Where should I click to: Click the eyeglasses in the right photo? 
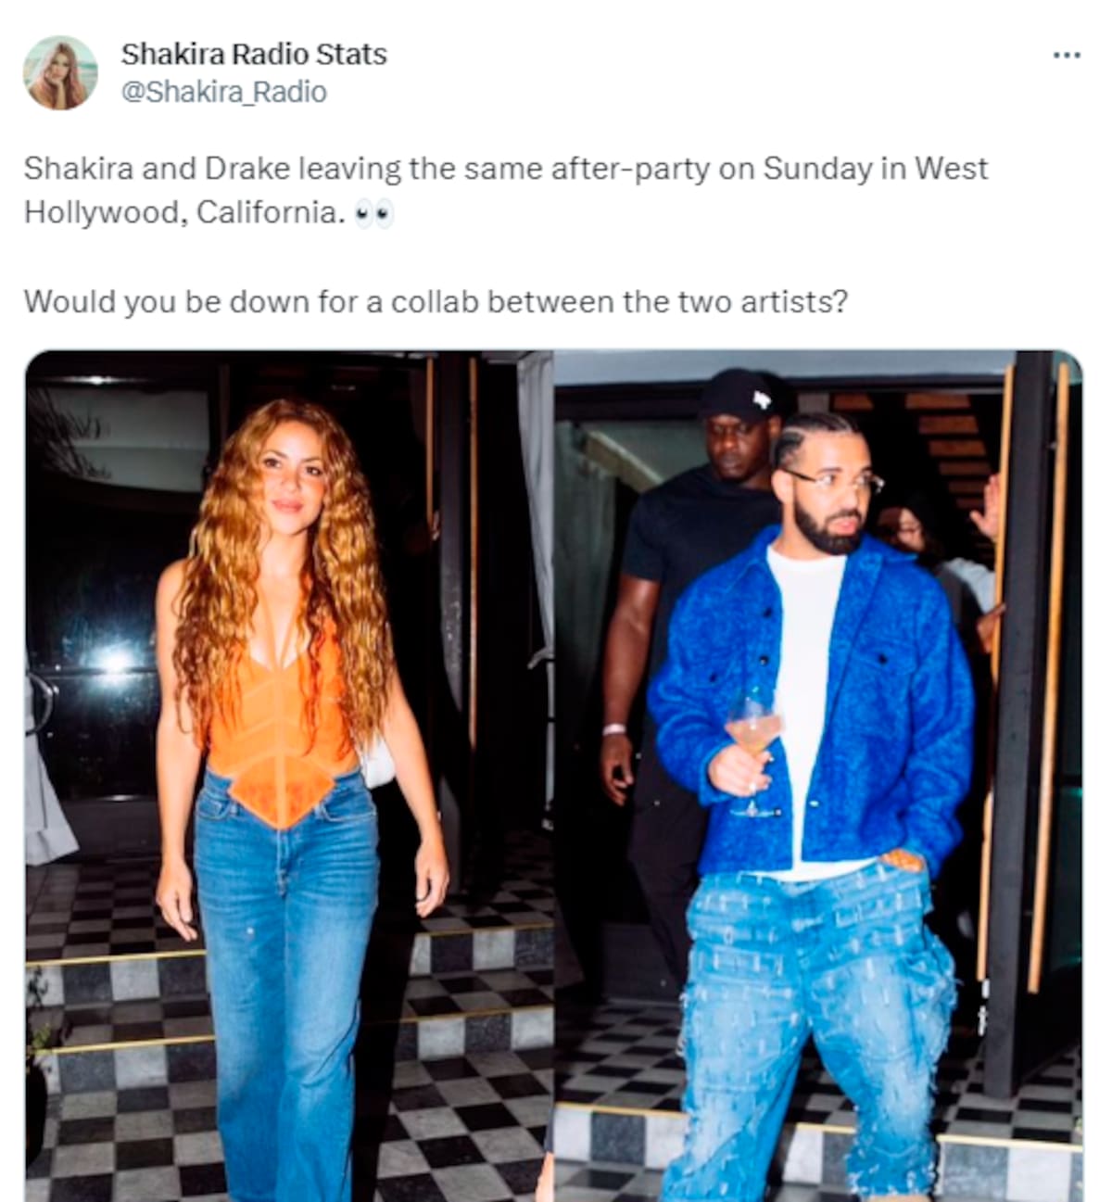[x=834, y=480]
